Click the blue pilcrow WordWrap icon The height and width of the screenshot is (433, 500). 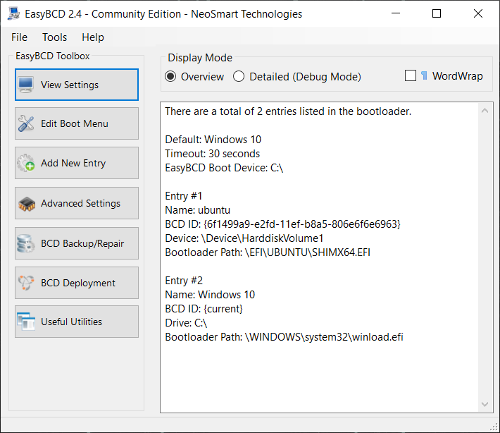click(424, 75)
